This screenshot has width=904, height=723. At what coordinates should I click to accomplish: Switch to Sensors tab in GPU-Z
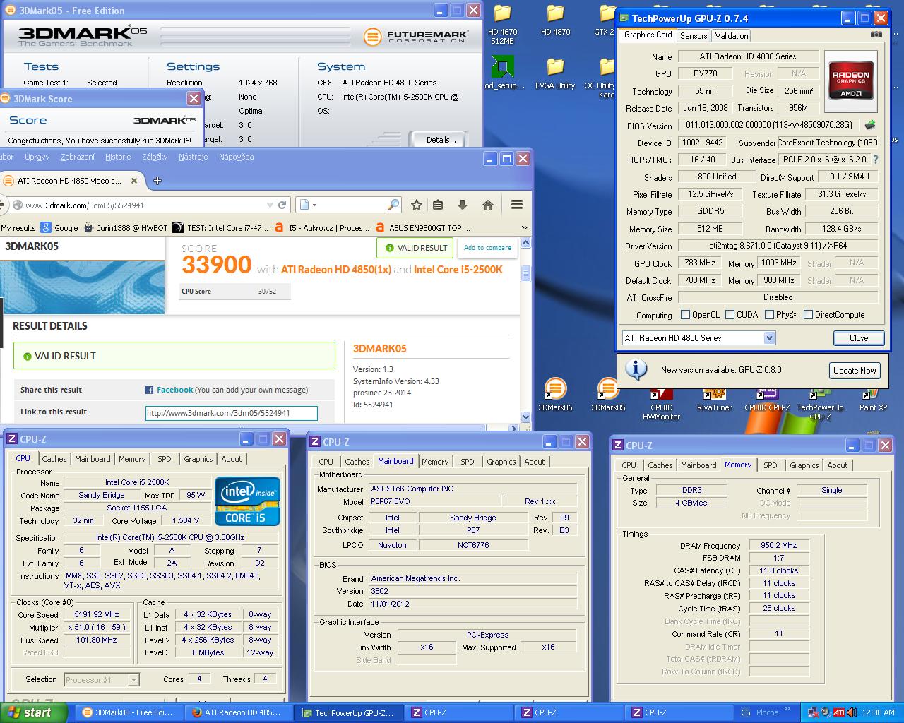coord(694,35)
